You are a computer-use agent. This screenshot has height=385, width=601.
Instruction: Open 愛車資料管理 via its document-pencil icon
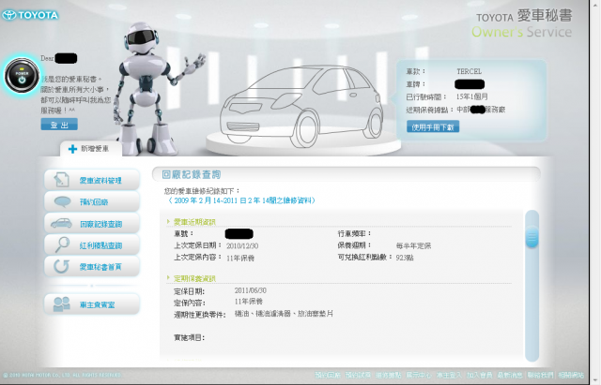pyautogui.click(x=62, y=180)
